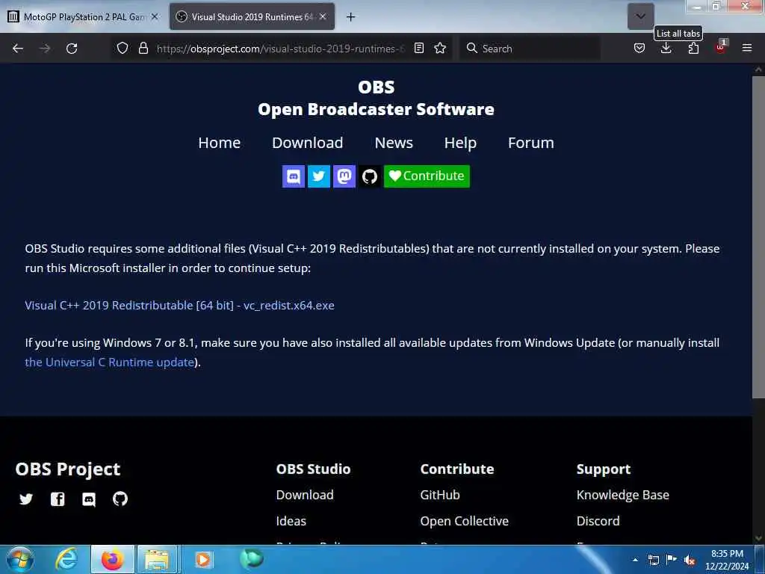Image resolution: width=765 pixels, height=574 pixels.
Task: Click the Discord icon in header
Action: point(293,176)
